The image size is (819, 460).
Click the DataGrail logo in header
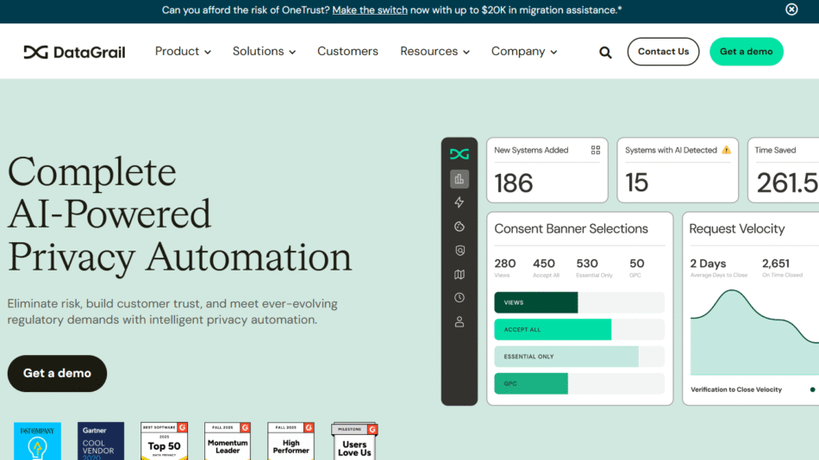click(75, 52)
